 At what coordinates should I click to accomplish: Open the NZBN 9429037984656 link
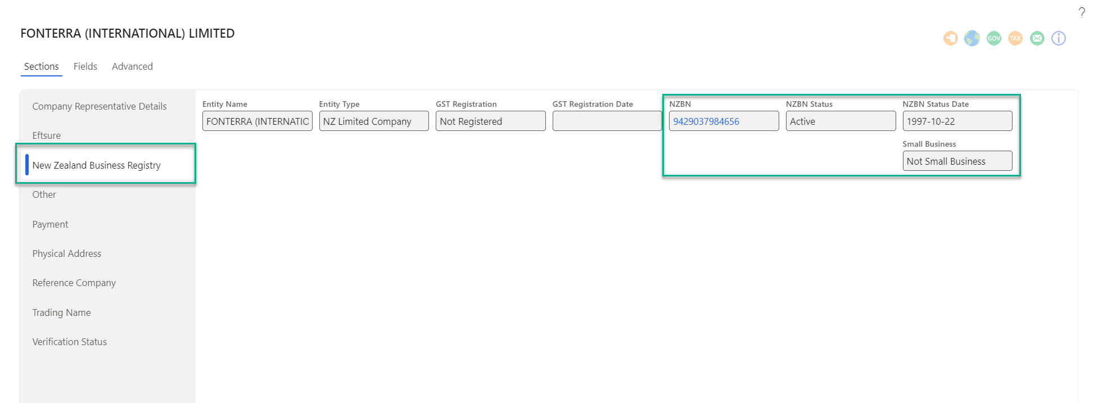click(x=706, y=121)
